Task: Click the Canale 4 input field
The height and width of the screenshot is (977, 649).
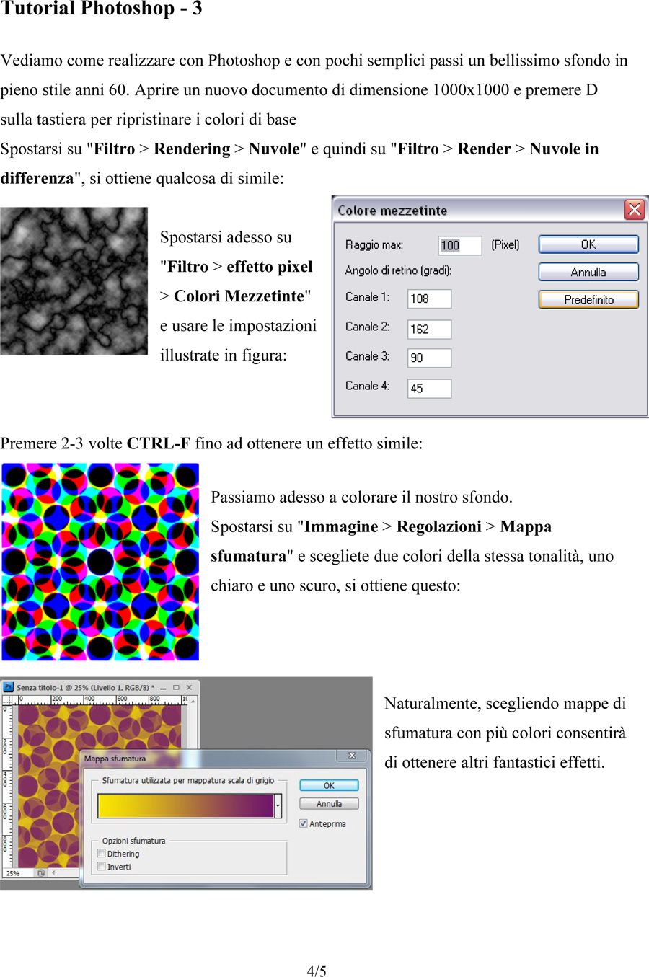Action: [430, 388]
